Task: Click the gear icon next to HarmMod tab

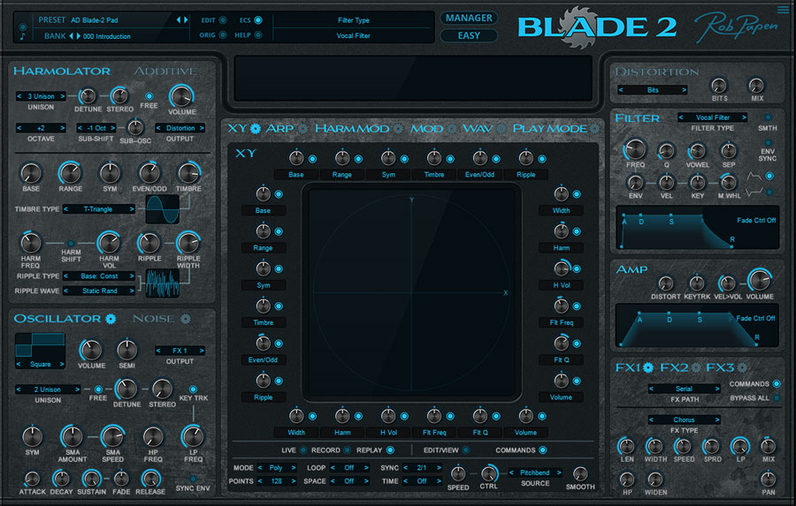Action: click(x=399, y=128)
